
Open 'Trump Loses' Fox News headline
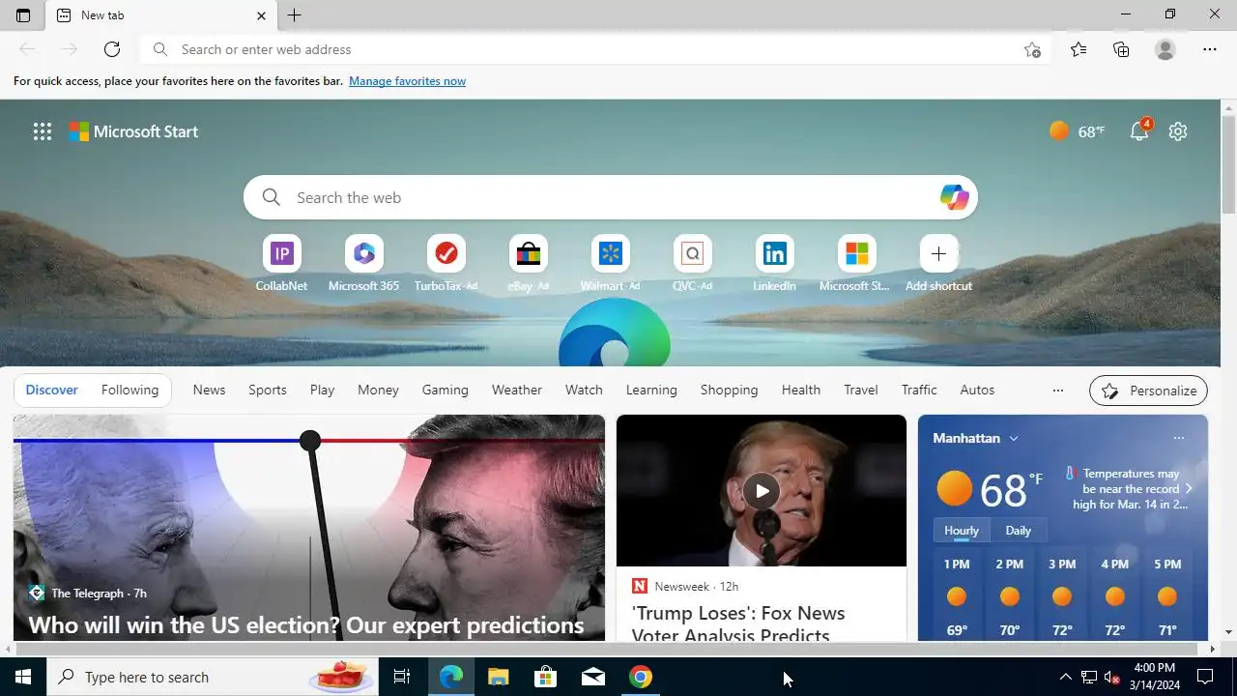pyautogui.click(x=738, y=624)
